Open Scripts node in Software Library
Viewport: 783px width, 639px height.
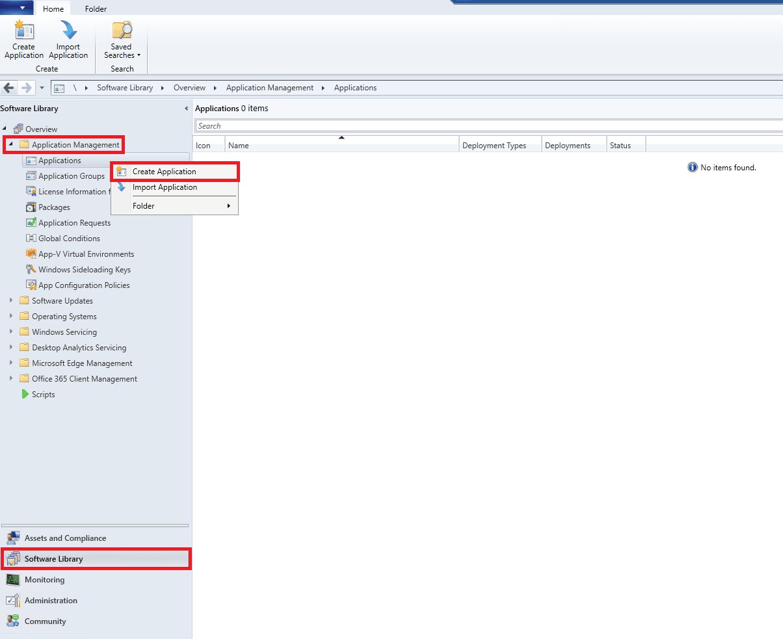pyautogui.click(x=43, y=395)
